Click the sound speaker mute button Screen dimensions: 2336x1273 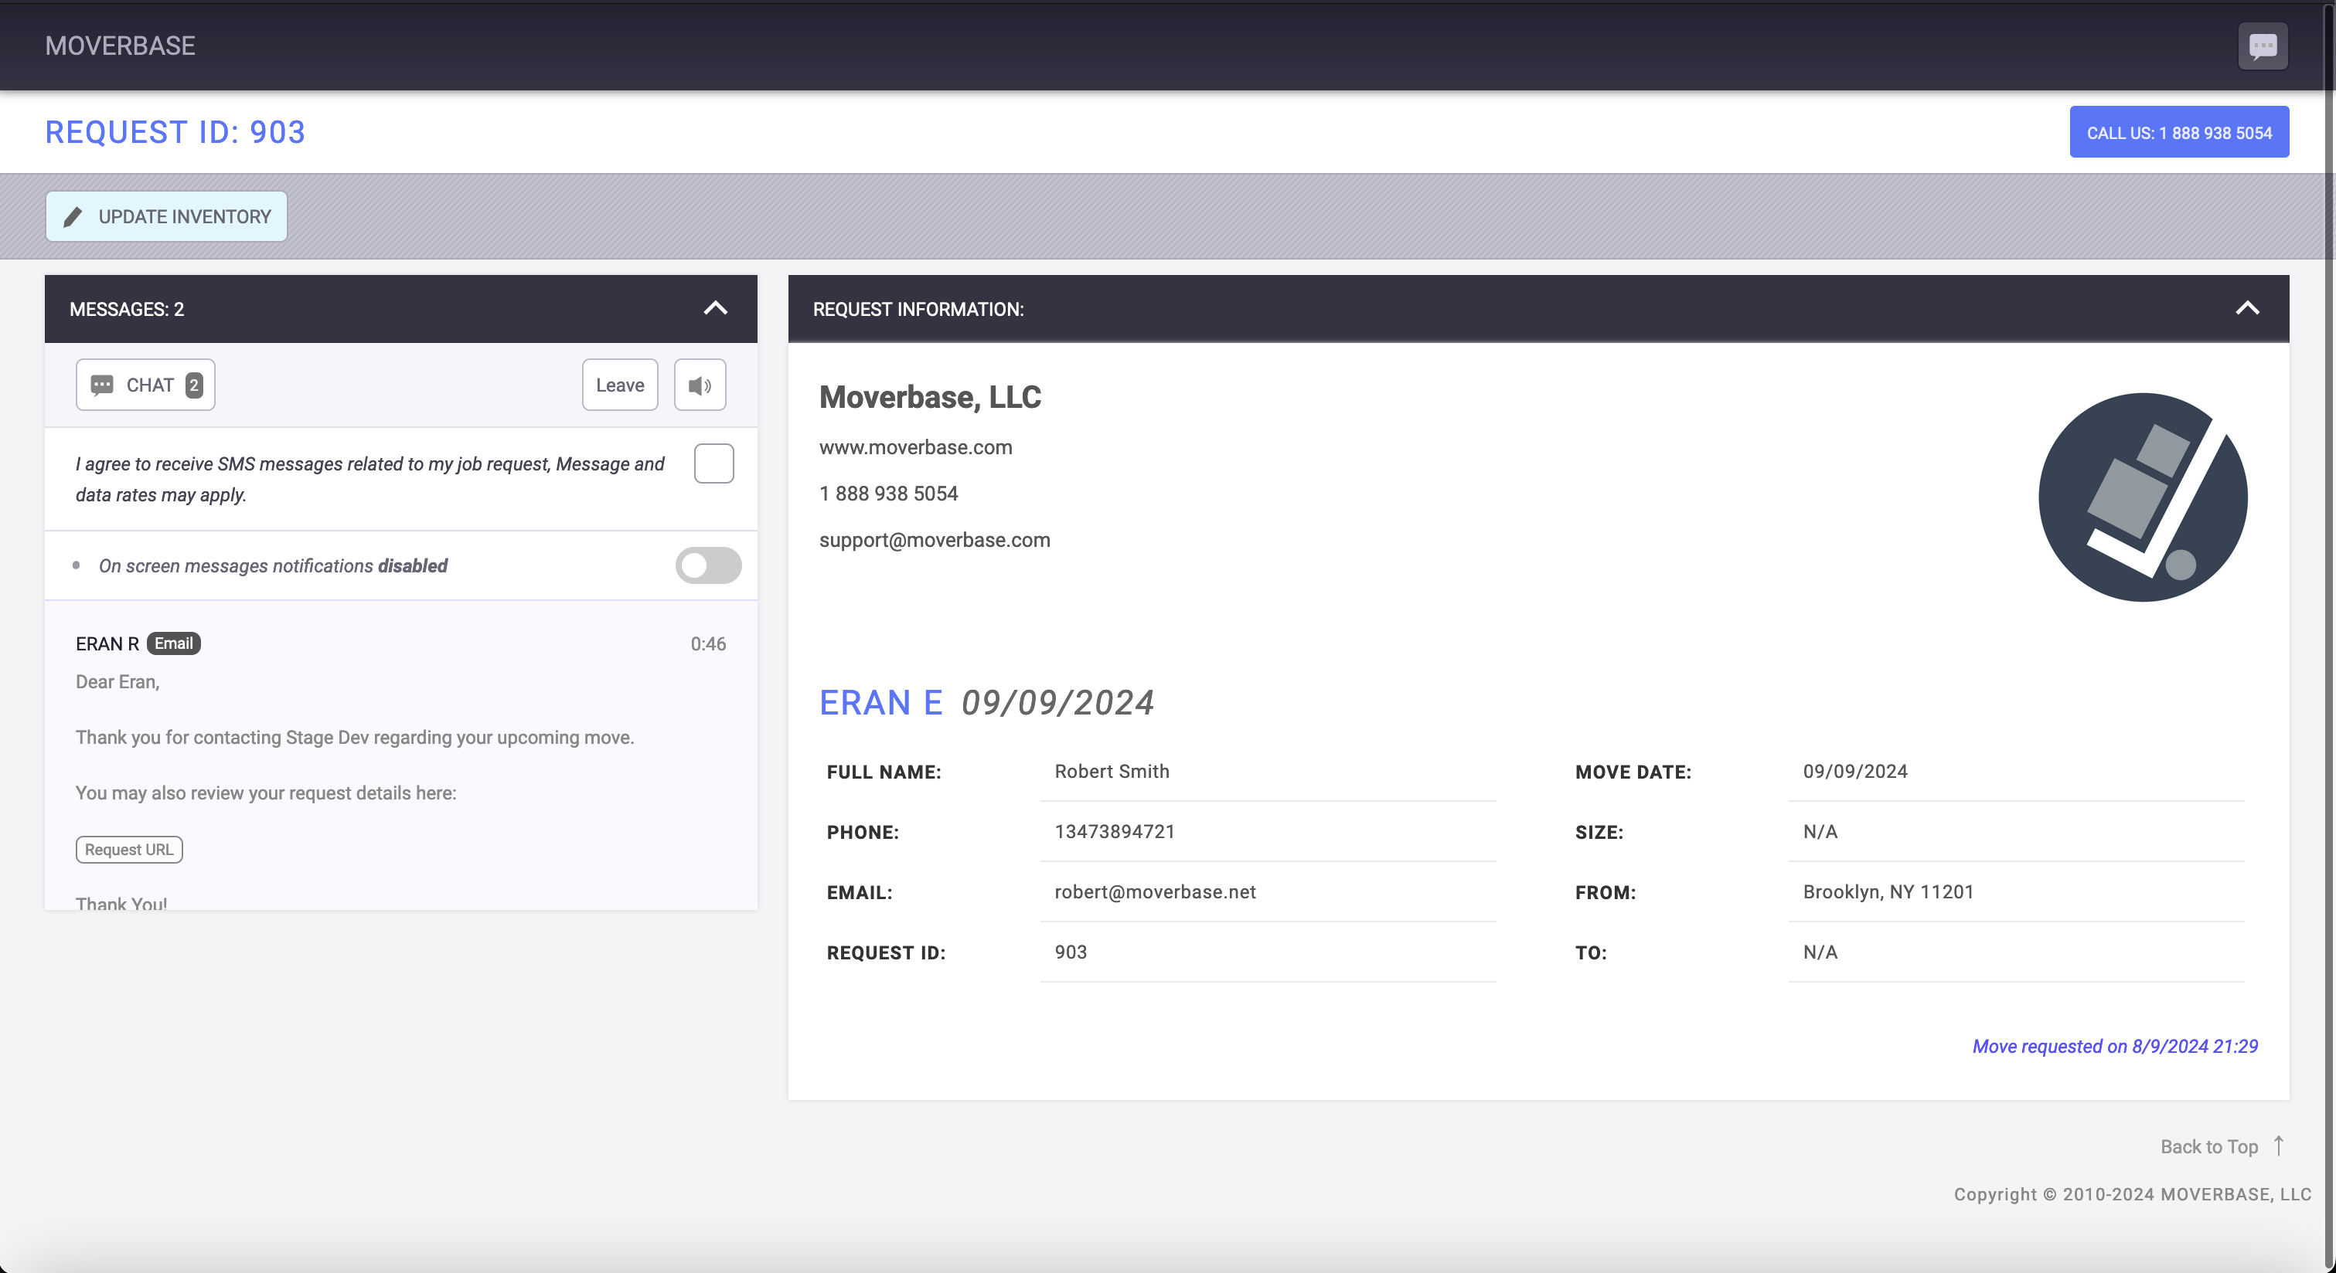click(x=699, y=385)
